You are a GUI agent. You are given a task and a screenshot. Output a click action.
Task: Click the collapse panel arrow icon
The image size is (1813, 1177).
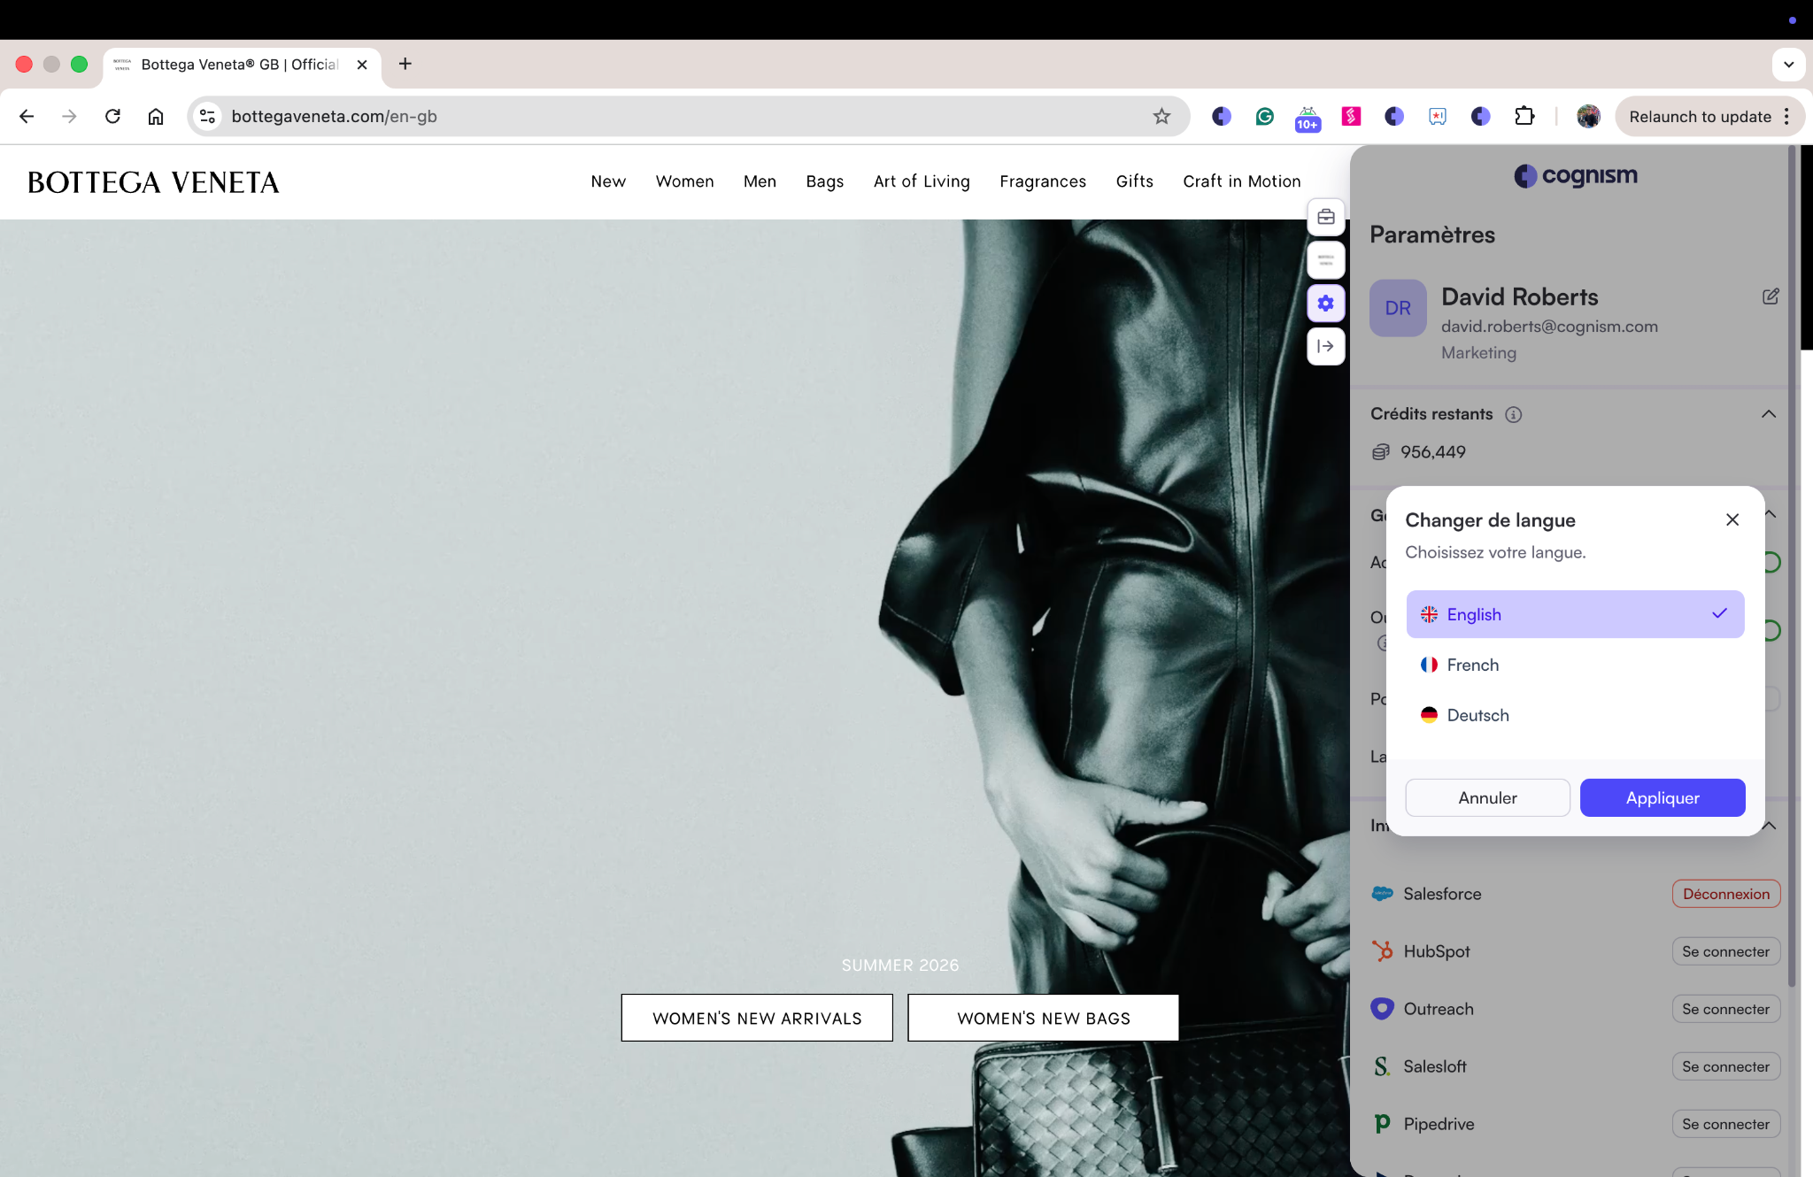tap(1325, 346)
